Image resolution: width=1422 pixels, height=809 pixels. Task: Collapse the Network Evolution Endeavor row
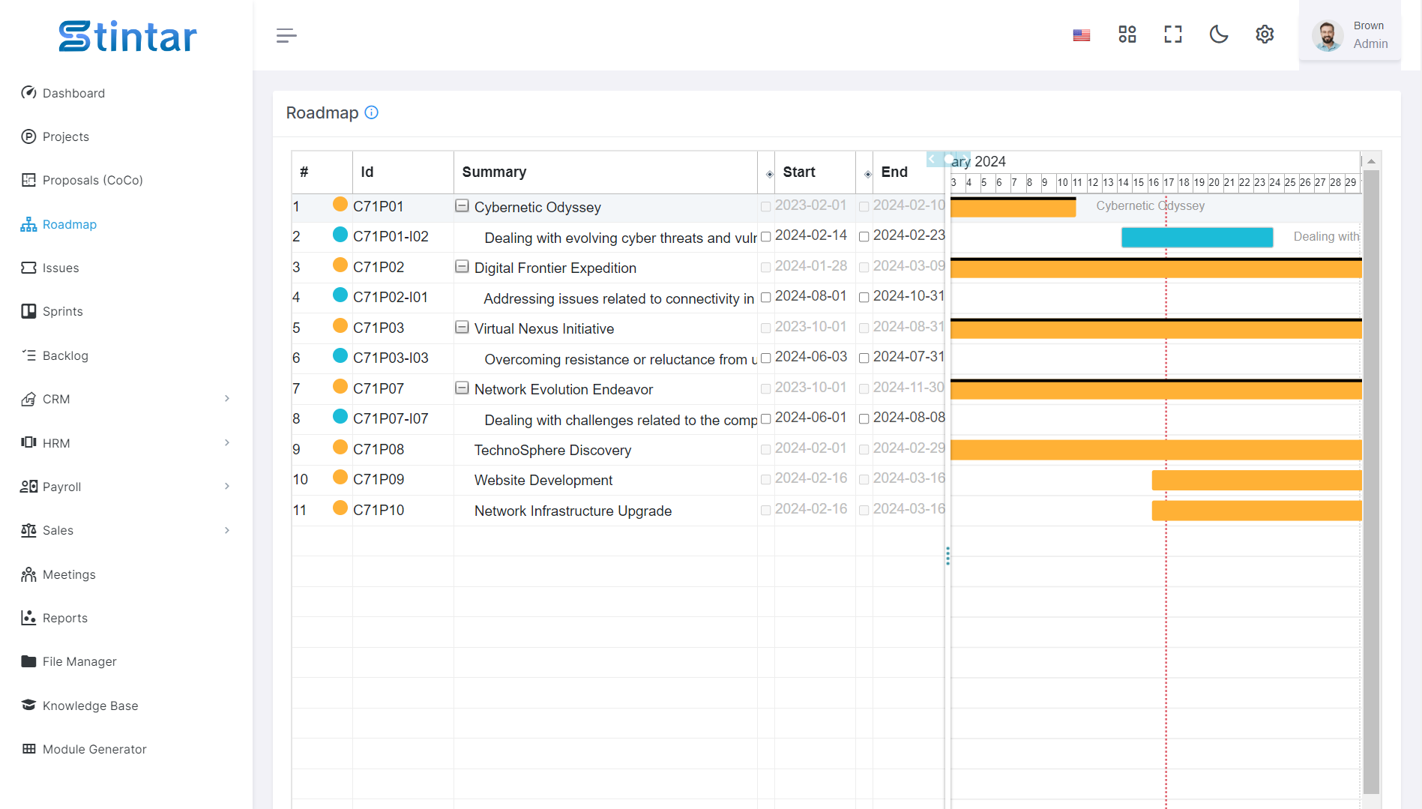463,388
